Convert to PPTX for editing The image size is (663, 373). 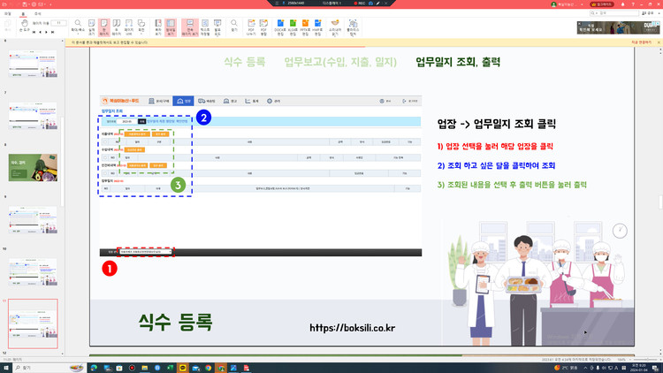pyautogui.click(x=305, y=27)
